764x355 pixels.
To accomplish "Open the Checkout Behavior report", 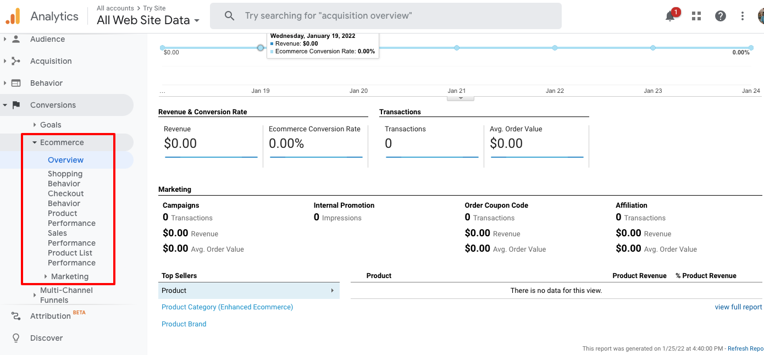I will click(65, 198).
